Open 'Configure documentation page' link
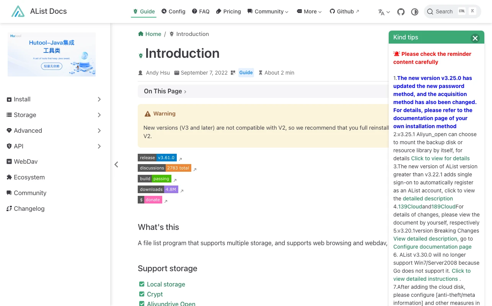The image size is (492, 306). coord(432,247)
